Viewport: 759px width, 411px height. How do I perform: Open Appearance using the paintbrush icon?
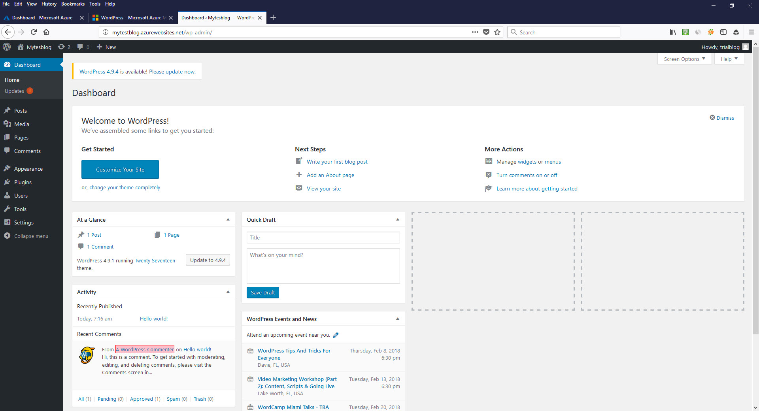click(x=8, y=168)
